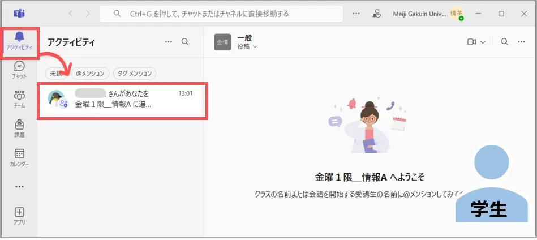This screenshot has height=240, width=537.
Task: Open the added-to-team notification item
Action: (x=123, y=99)
